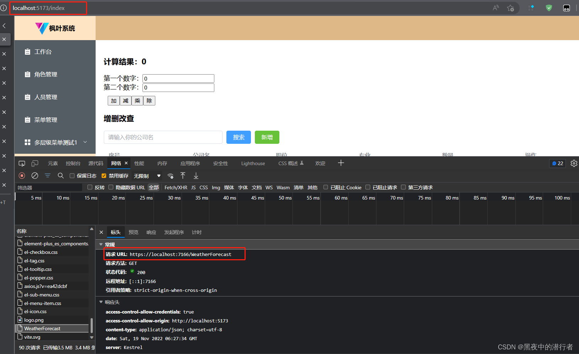Switch to the 控制台 DevTools tab
Image resolution: width=579 pixels, height=354 pixels.
coord(73,163)
